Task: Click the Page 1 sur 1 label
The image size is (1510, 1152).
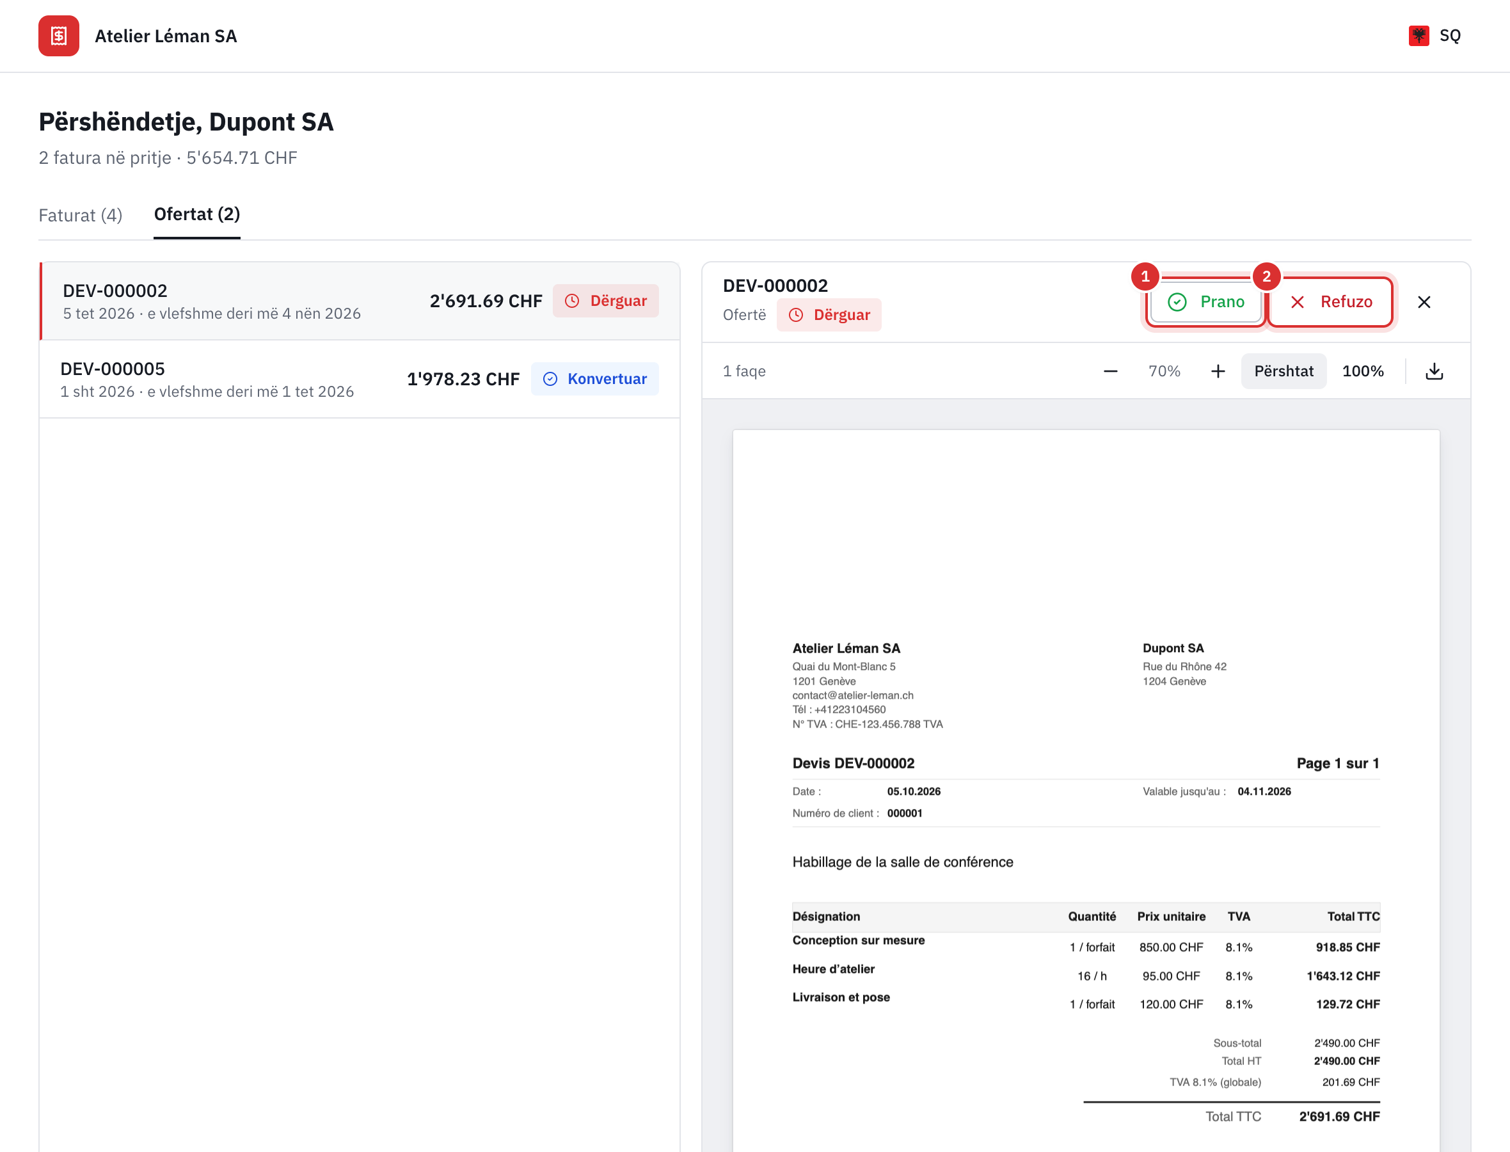Action: coord(1338,763)
